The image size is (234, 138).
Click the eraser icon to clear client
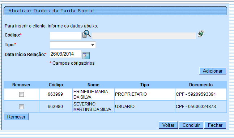tap(201, 34)
